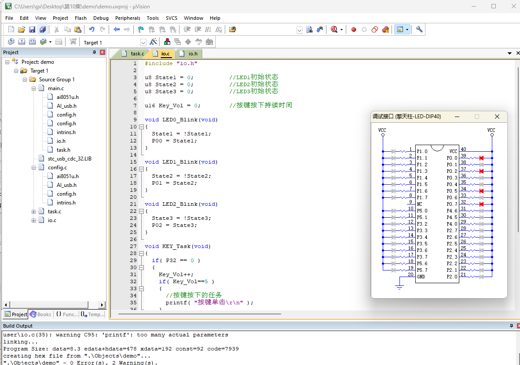Open Configuration wrench icon
This screenshot has width=520, height=365.
[419, 29]
